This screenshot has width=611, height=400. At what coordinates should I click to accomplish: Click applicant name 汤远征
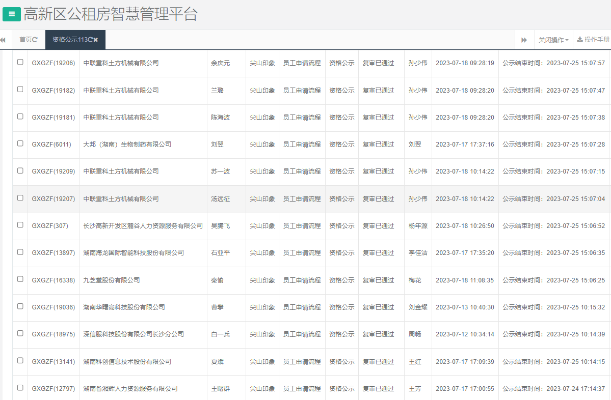tap(221, 199)
